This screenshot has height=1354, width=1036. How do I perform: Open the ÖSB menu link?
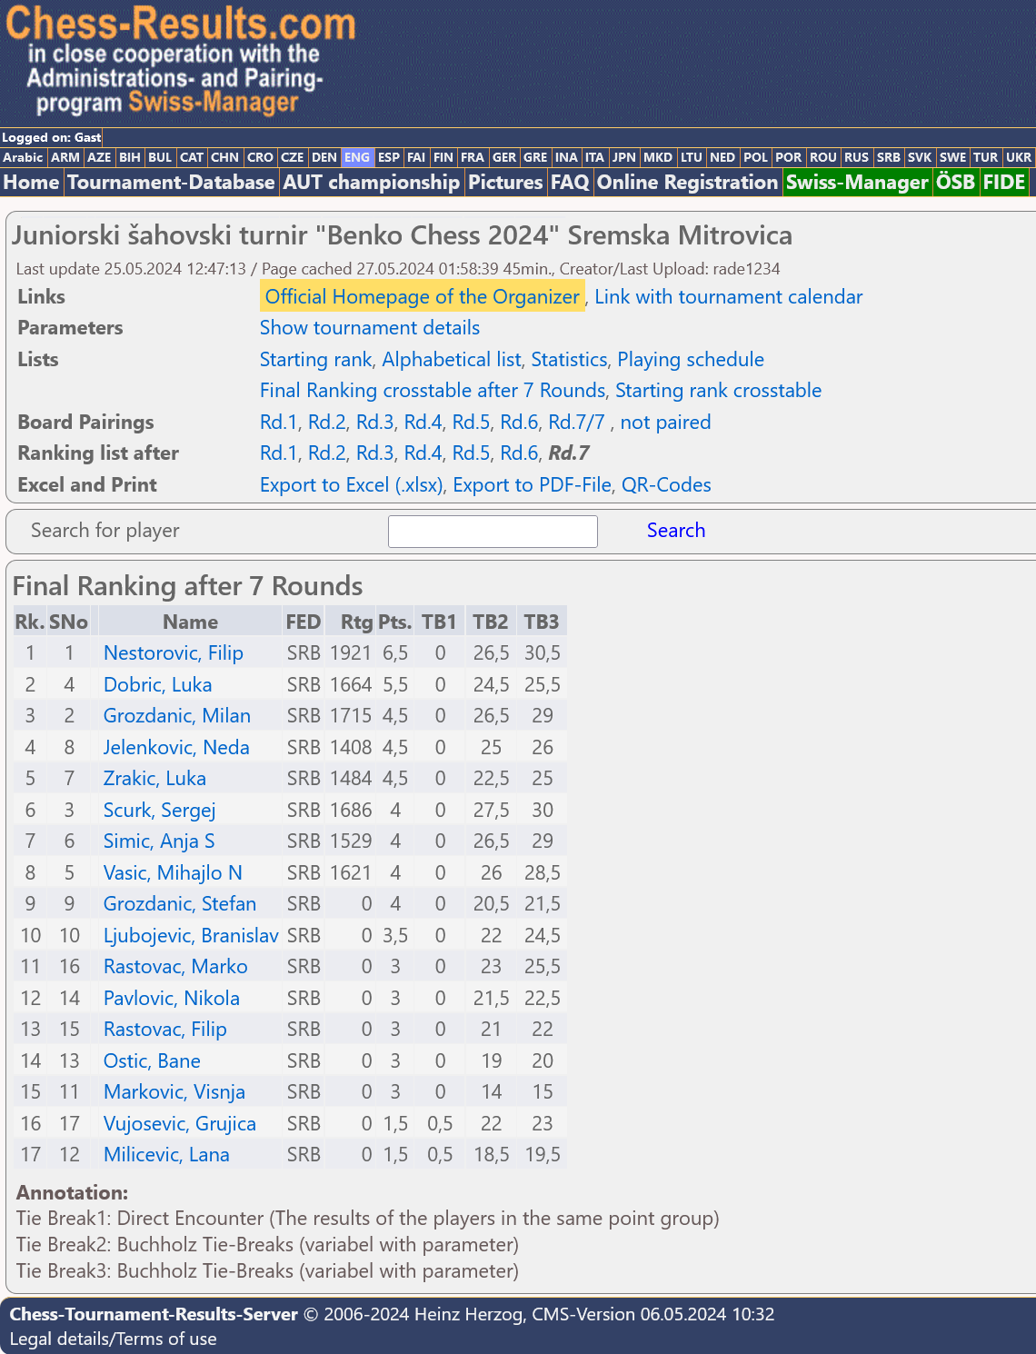tap(955, 183)
